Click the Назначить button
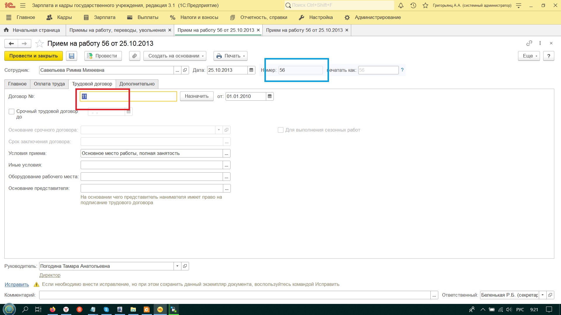Image resolution: width=561 pixels, height=315 pixels. pyautogui.click(x=197, y=96)
